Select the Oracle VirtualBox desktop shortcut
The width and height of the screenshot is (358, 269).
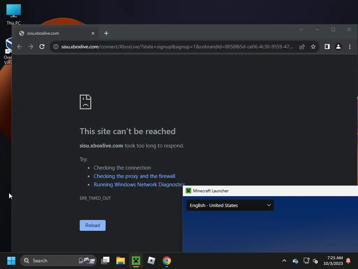(8, 51)
